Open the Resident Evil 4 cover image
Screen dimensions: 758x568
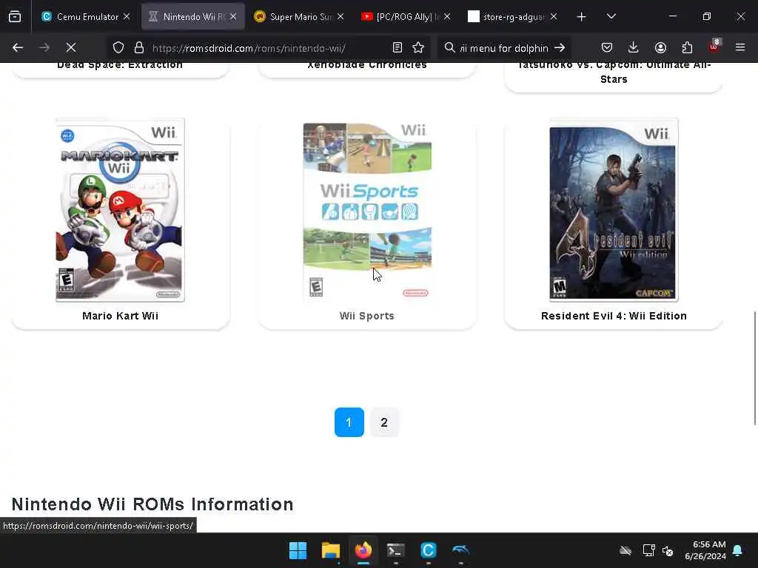pos(614,210)
